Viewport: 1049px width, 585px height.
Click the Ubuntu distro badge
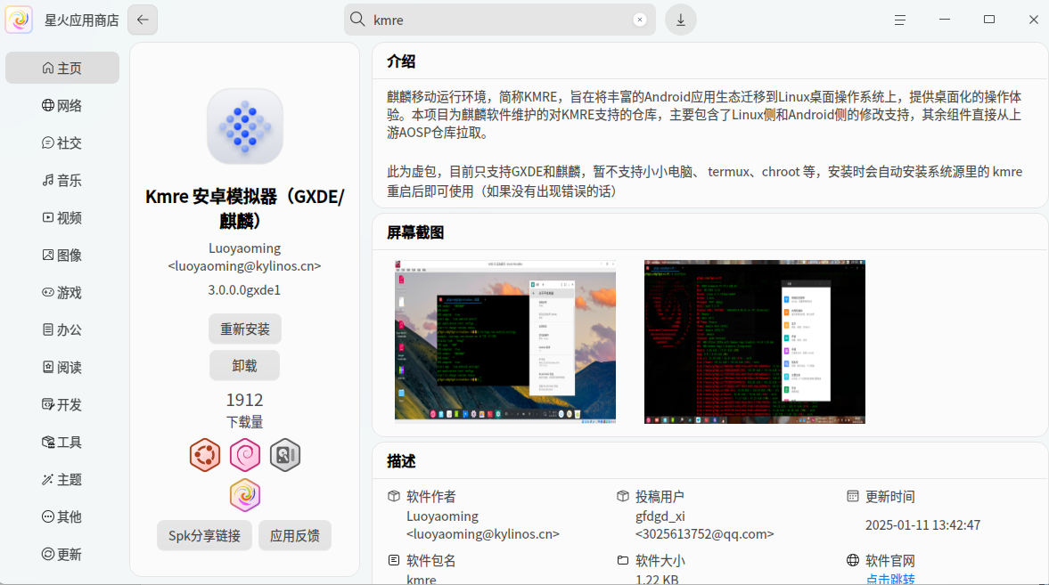pos(205,455)
